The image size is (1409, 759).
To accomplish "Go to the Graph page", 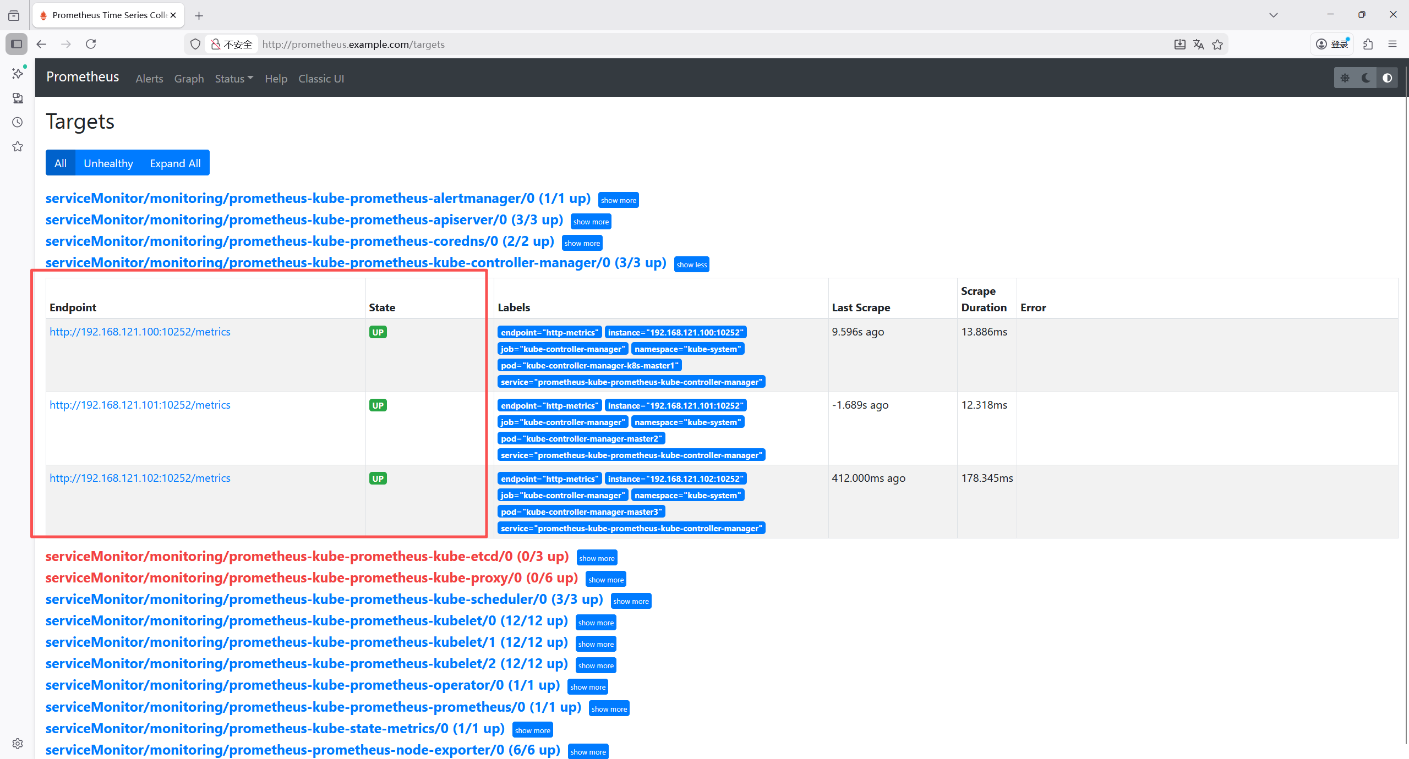I will pyautogui.click(x=189, y=79).
